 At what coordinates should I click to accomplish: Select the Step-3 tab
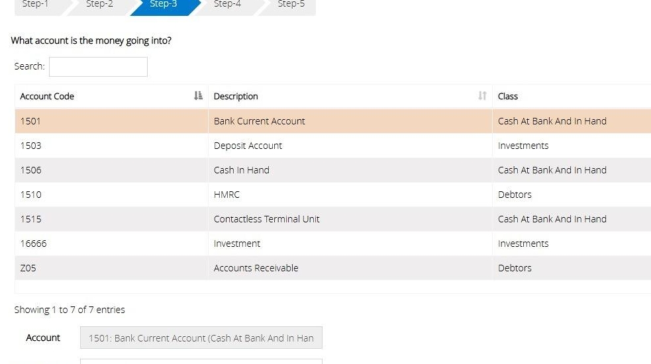164,5
